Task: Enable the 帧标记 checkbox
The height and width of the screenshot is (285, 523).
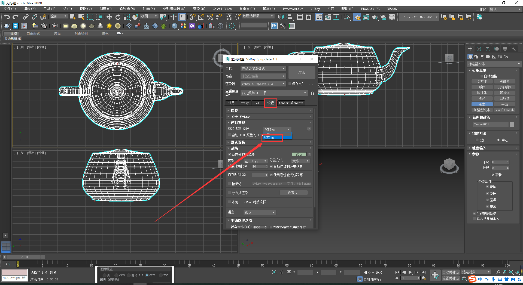Action: click(230, 184)
